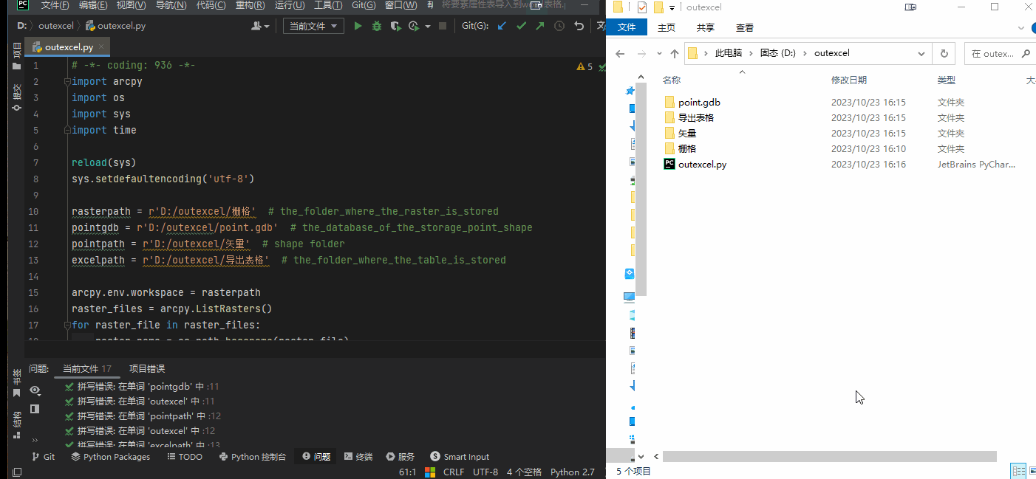Viewport: 1036px width, 479px height.
Task: Change the Python 2.7 interpreter in status bar
Action: (573, 472)
